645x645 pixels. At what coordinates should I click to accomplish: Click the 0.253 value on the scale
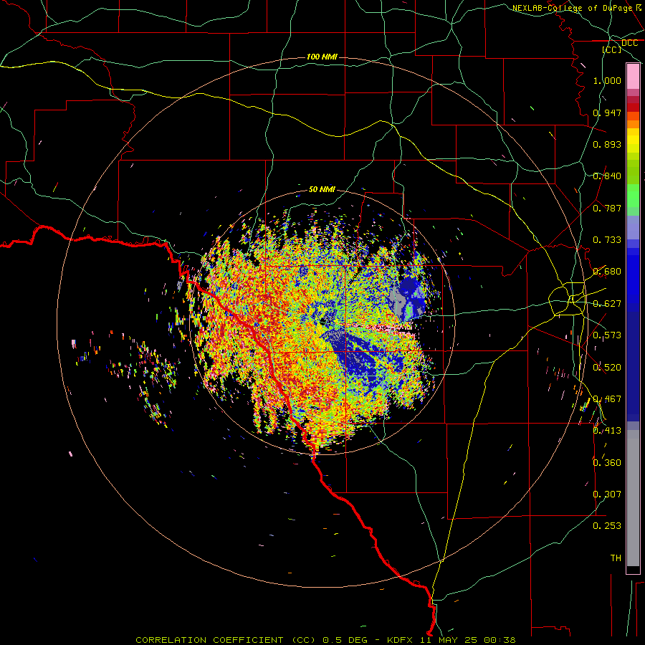(607, 526)
